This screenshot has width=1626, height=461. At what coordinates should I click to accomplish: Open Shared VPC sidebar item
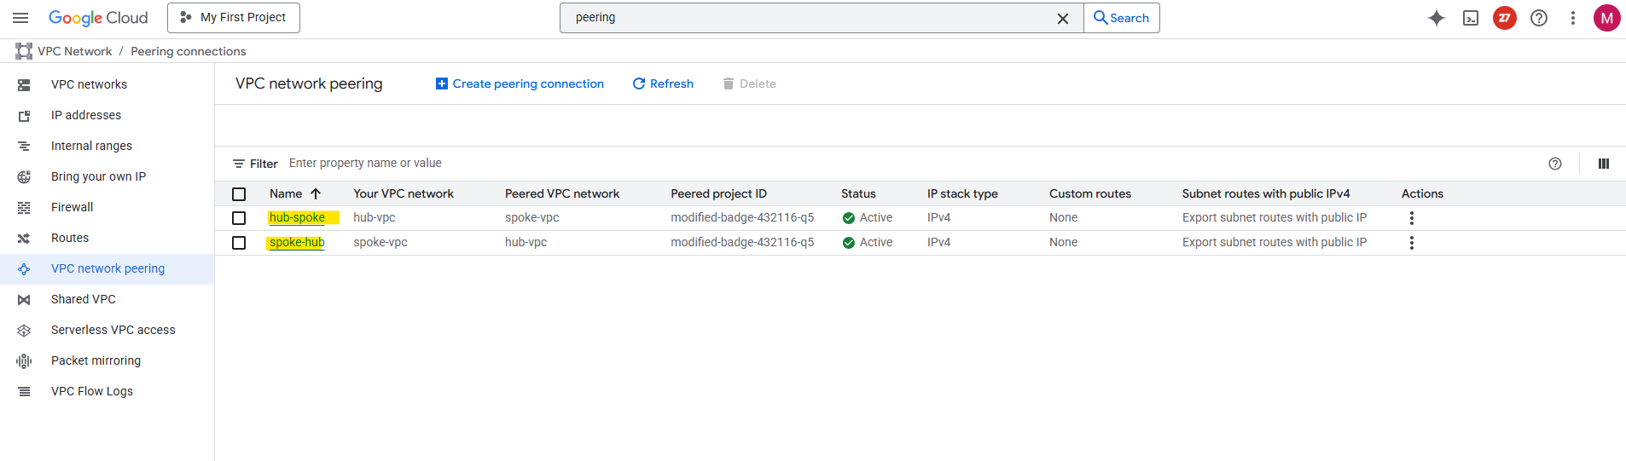pos(84,299)
